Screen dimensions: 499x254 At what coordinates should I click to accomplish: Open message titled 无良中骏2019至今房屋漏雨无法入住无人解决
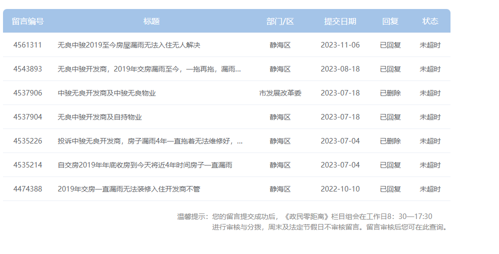tap(129, 45)
